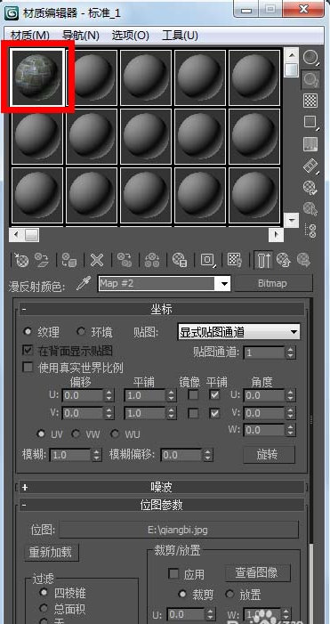Select the UV radio button
Viewport: 330px width, 624px height.
[41, 434]
